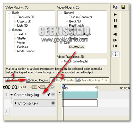Select Shatter 3D plugin
This screenshot has height=124, width=133.
[22, 38]
